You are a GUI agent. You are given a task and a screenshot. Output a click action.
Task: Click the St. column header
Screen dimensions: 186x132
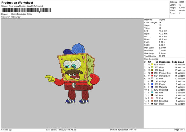[157, 62]
